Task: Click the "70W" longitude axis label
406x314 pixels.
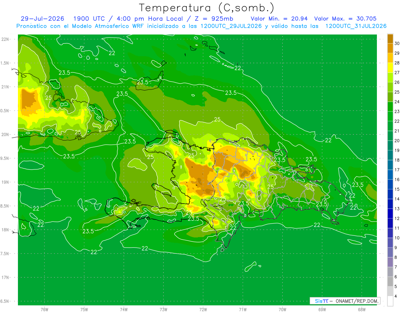Action: [x=282, y=309]
